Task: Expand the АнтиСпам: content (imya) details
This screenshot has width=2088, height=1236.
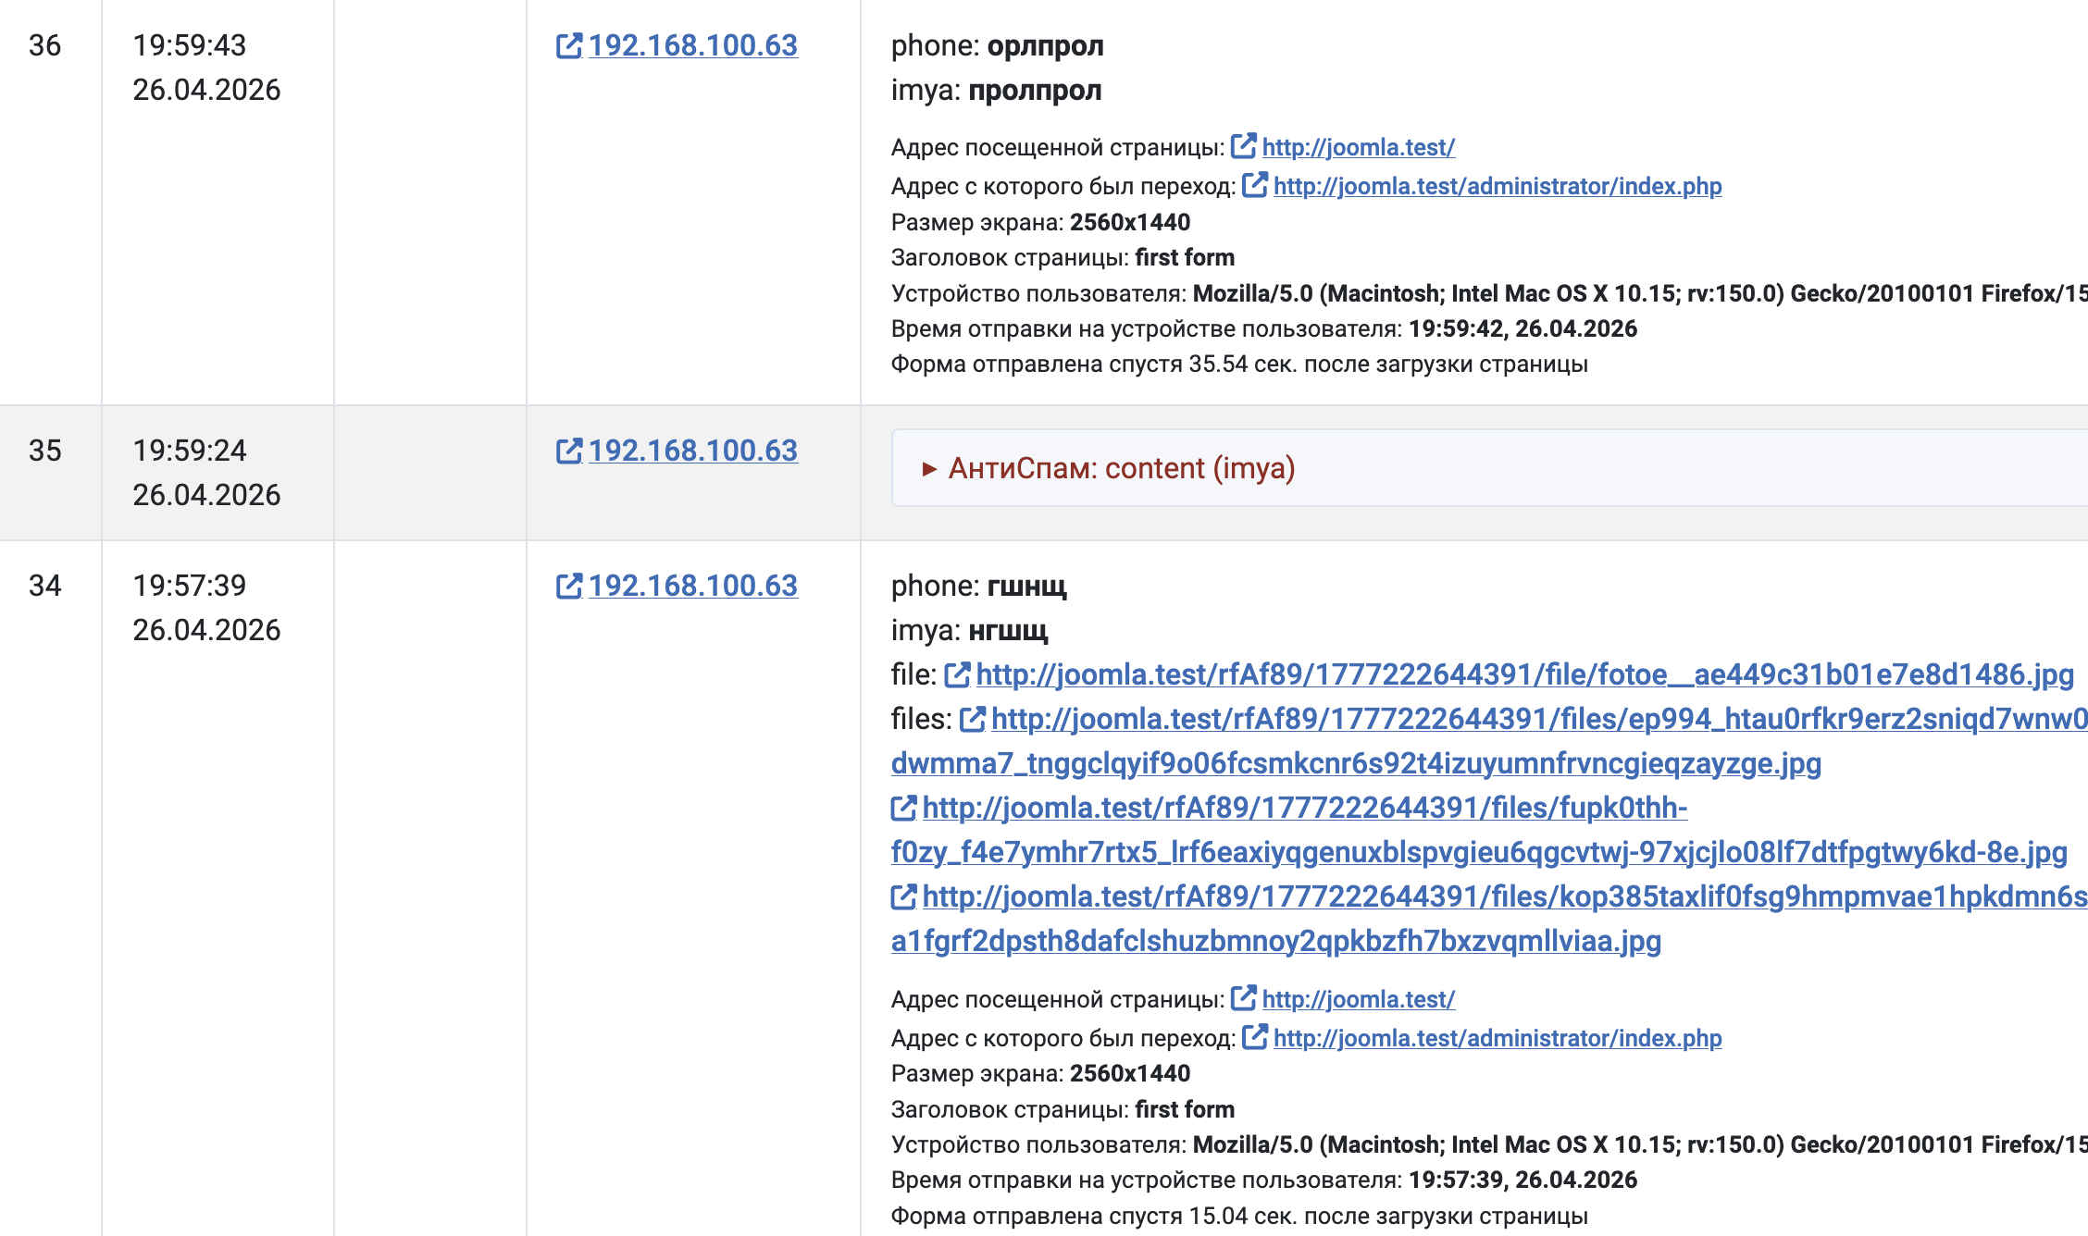Action: click(x=1120, y=468)
